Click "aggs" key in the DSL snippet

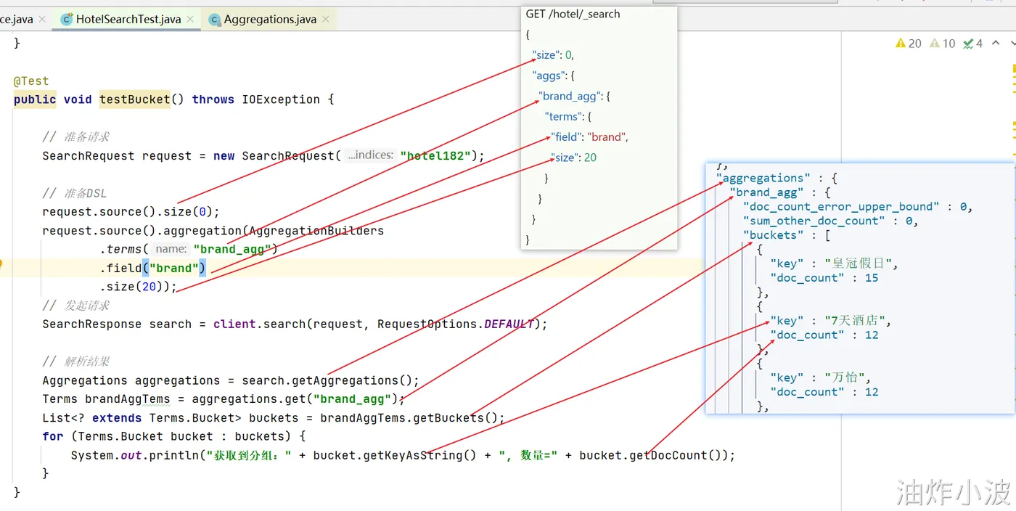[x=549, y=75]
